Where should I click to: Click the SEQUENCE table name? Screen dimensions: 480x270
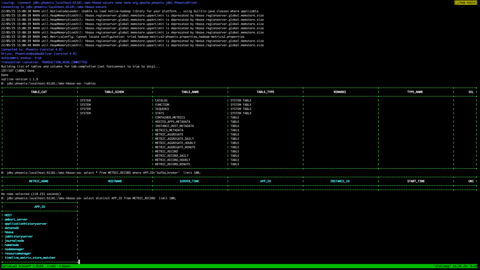tap(162, 109)
